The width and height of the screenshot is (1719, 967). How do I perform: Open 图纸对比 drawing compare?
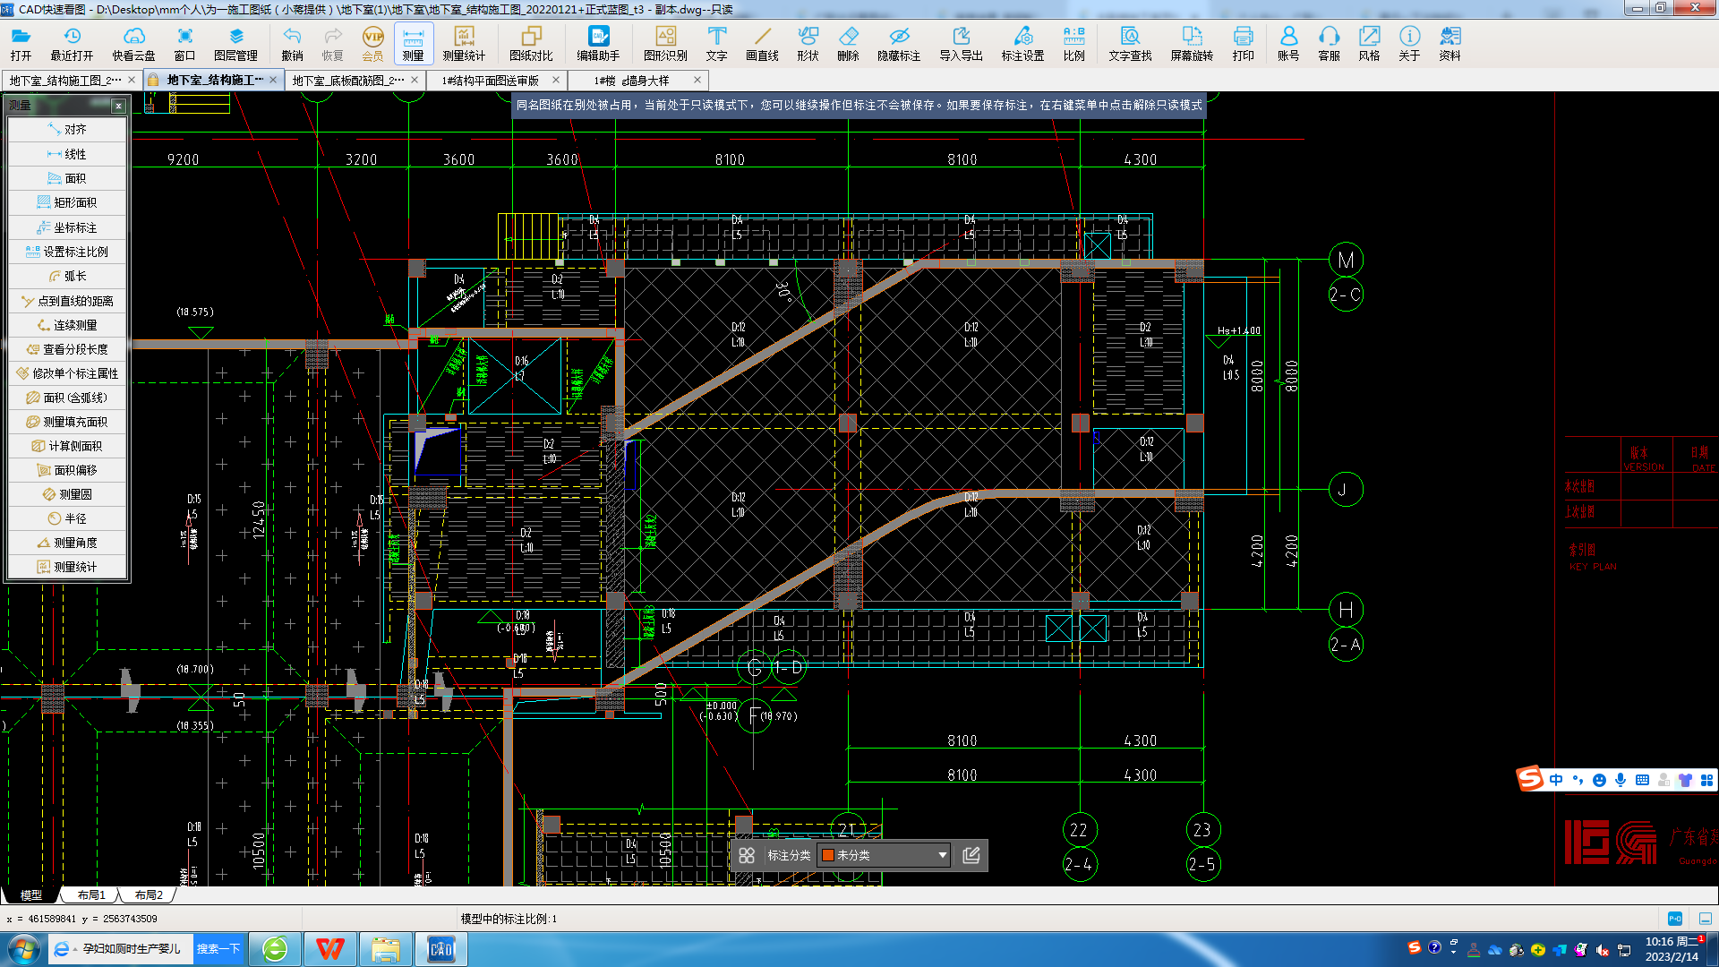pyautogui.click(x=531, y=43)
